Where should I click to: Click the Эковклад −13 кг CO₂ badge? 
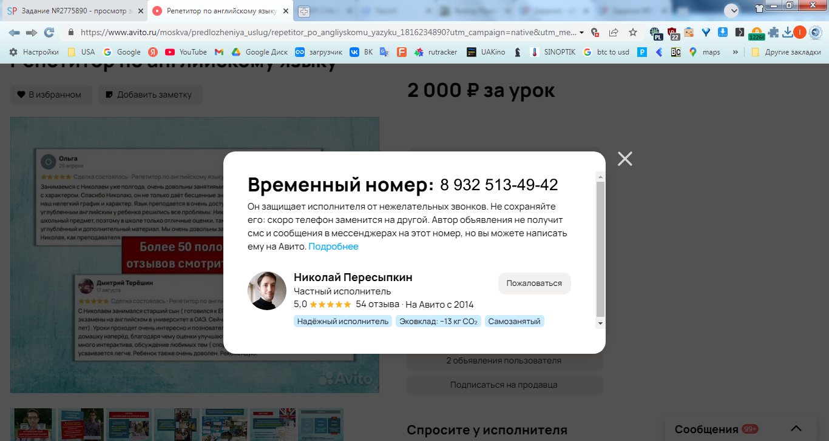coord(438,322)
